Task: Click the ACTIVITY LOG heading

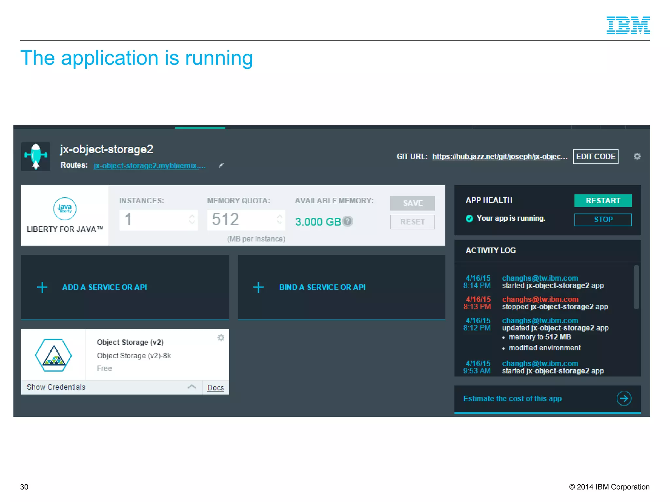Action: [x=490, y=250]
